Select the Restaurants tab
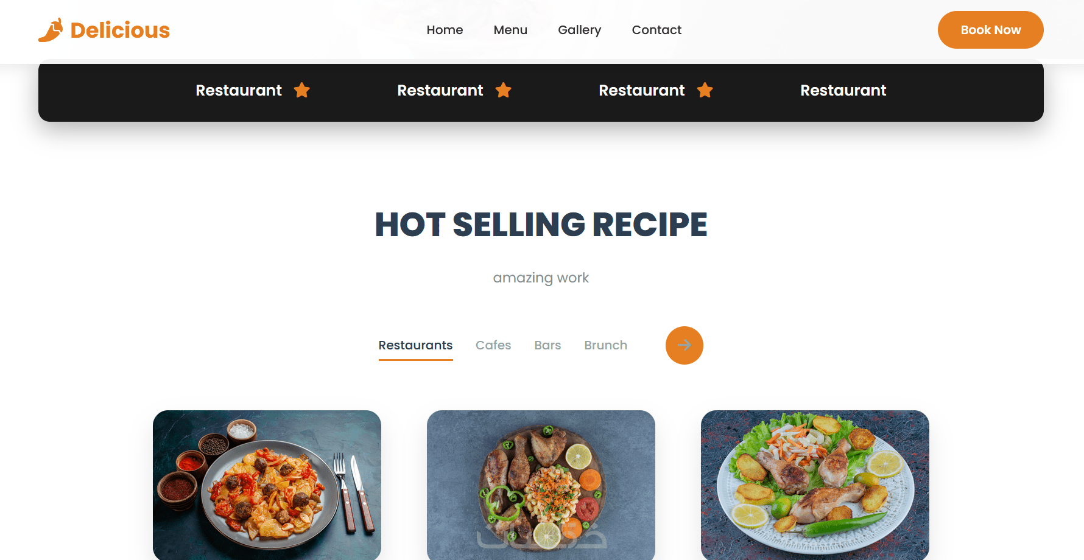Image resolution: width=1084 pixels, height=560 pixels. [416, 346]
